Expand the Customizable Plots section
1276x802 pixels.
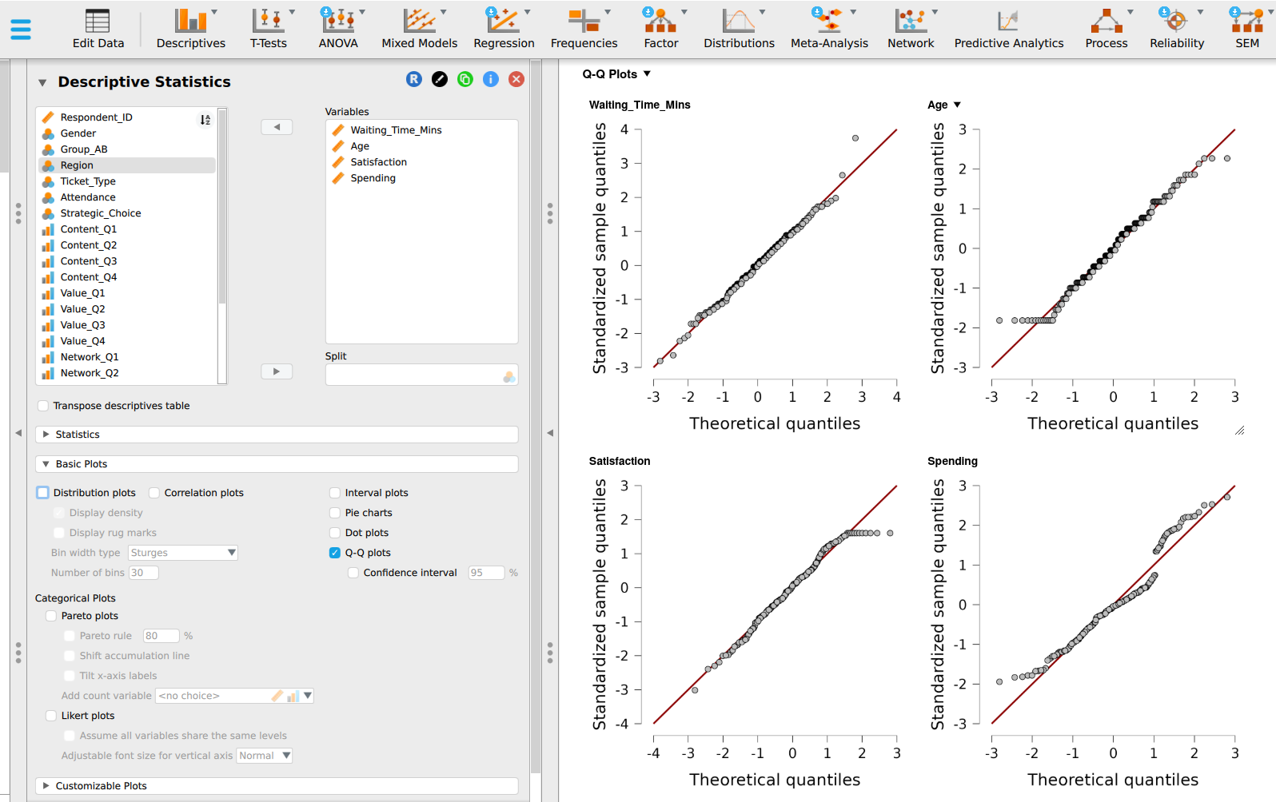point(277,786)
